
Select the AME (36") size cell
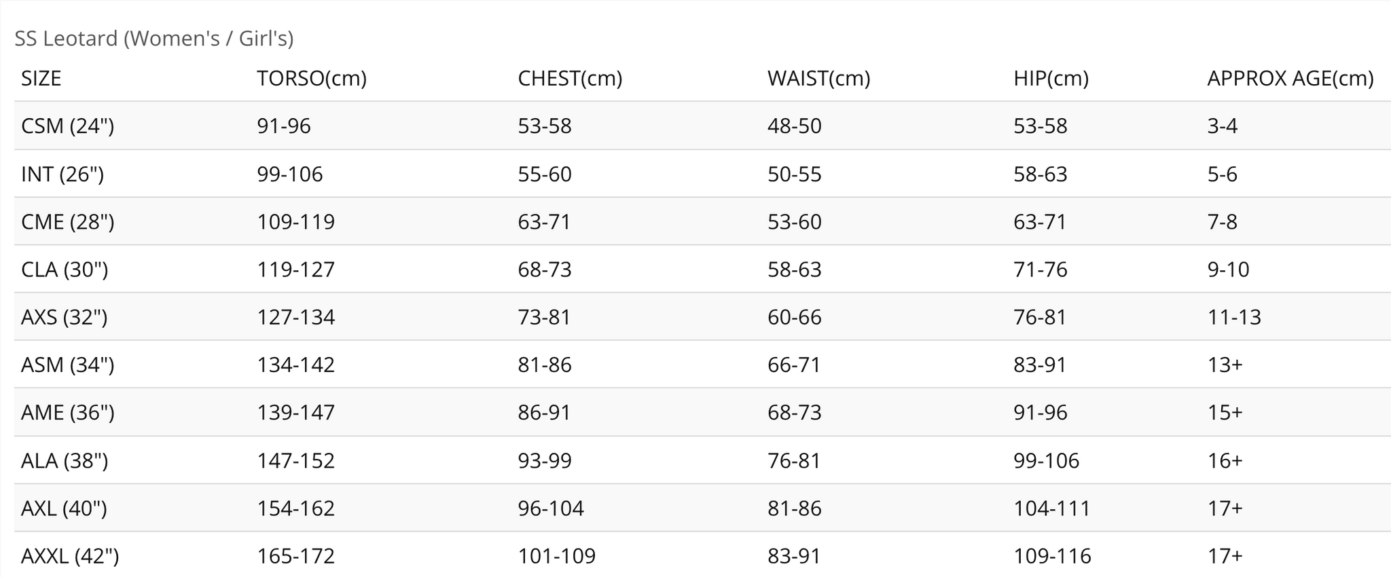pyautogui.click(x=68, y=413)
